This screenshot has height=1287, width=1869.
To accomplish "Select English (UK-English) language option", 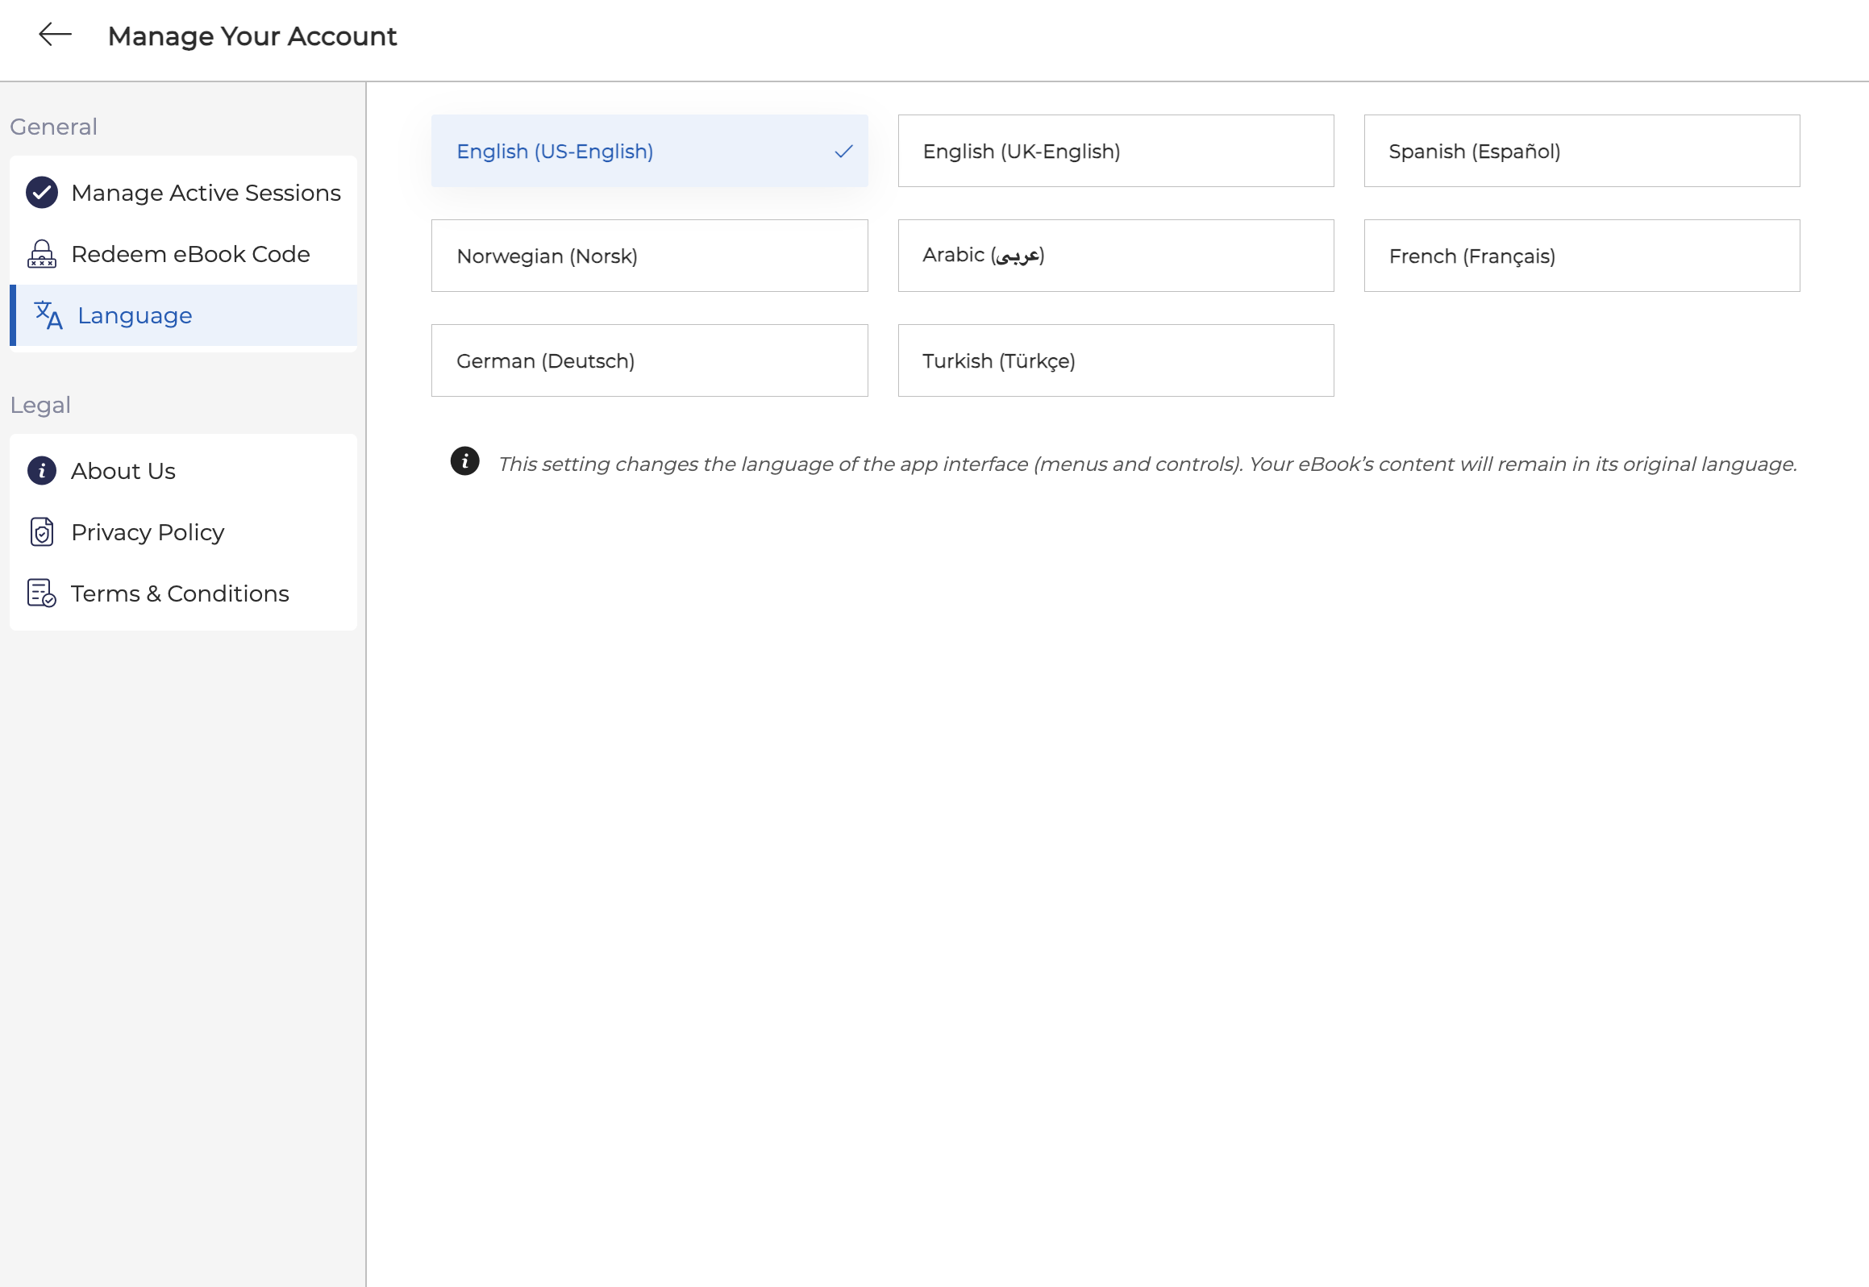I will click(x=1115, y=151).
